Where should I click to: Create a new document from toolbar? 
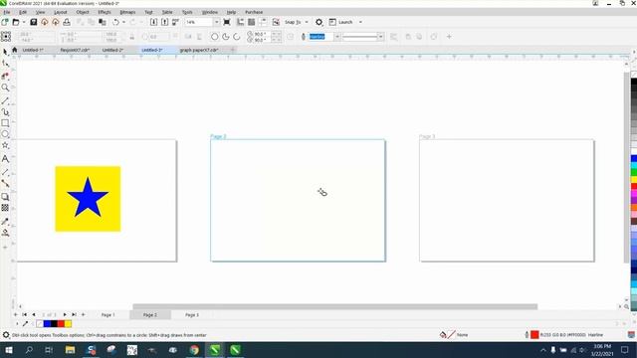coord(5,22)
